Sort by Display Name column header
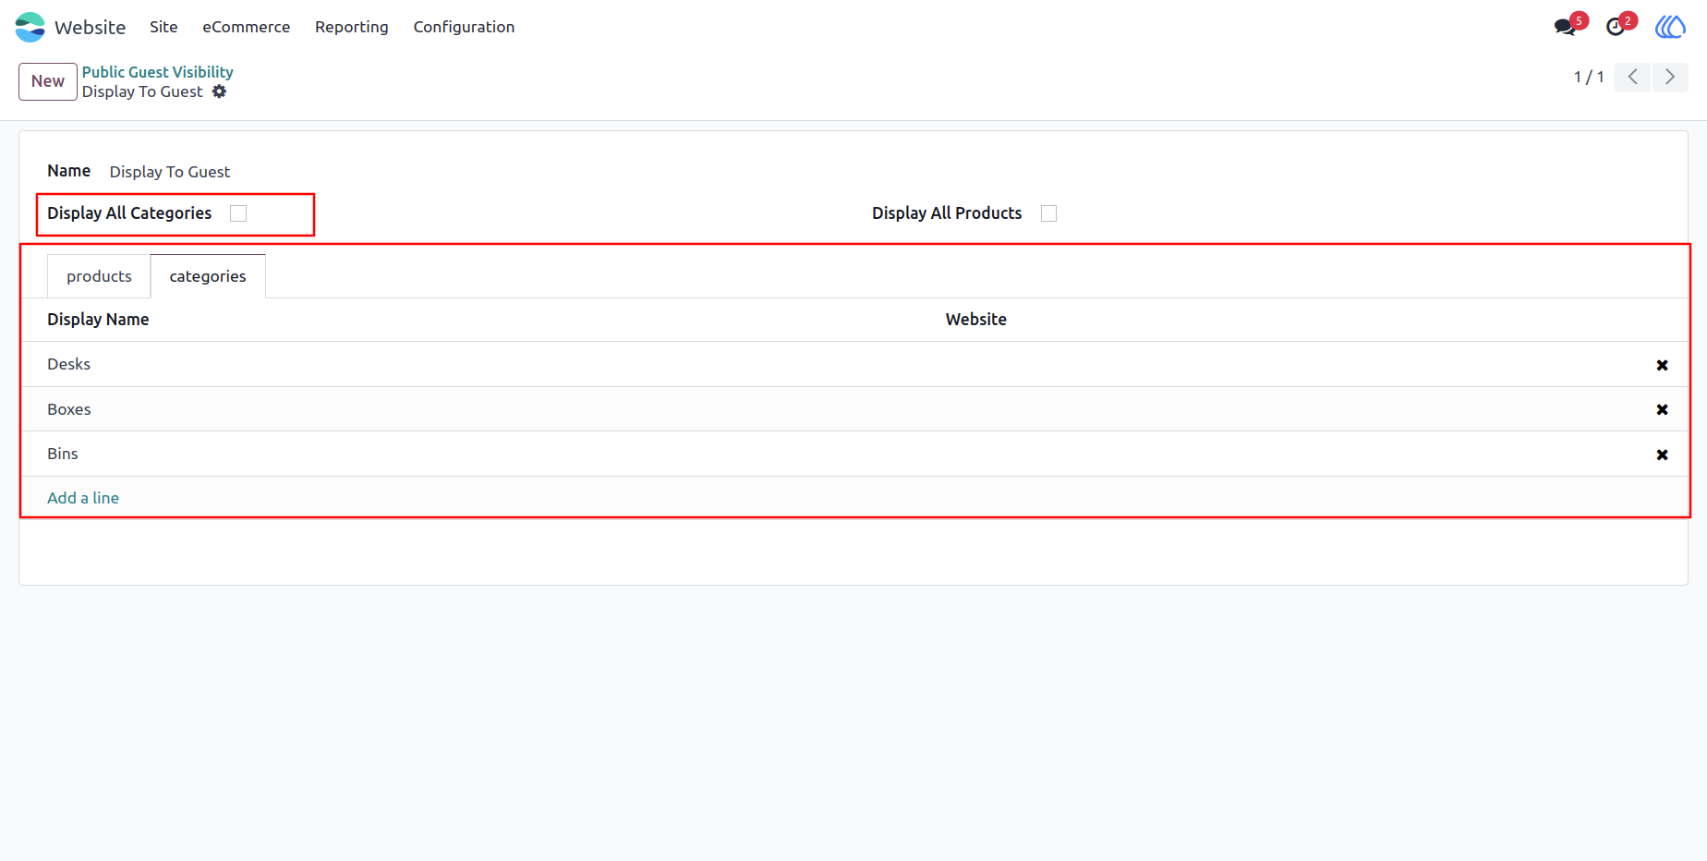 (x=98, y=320)
